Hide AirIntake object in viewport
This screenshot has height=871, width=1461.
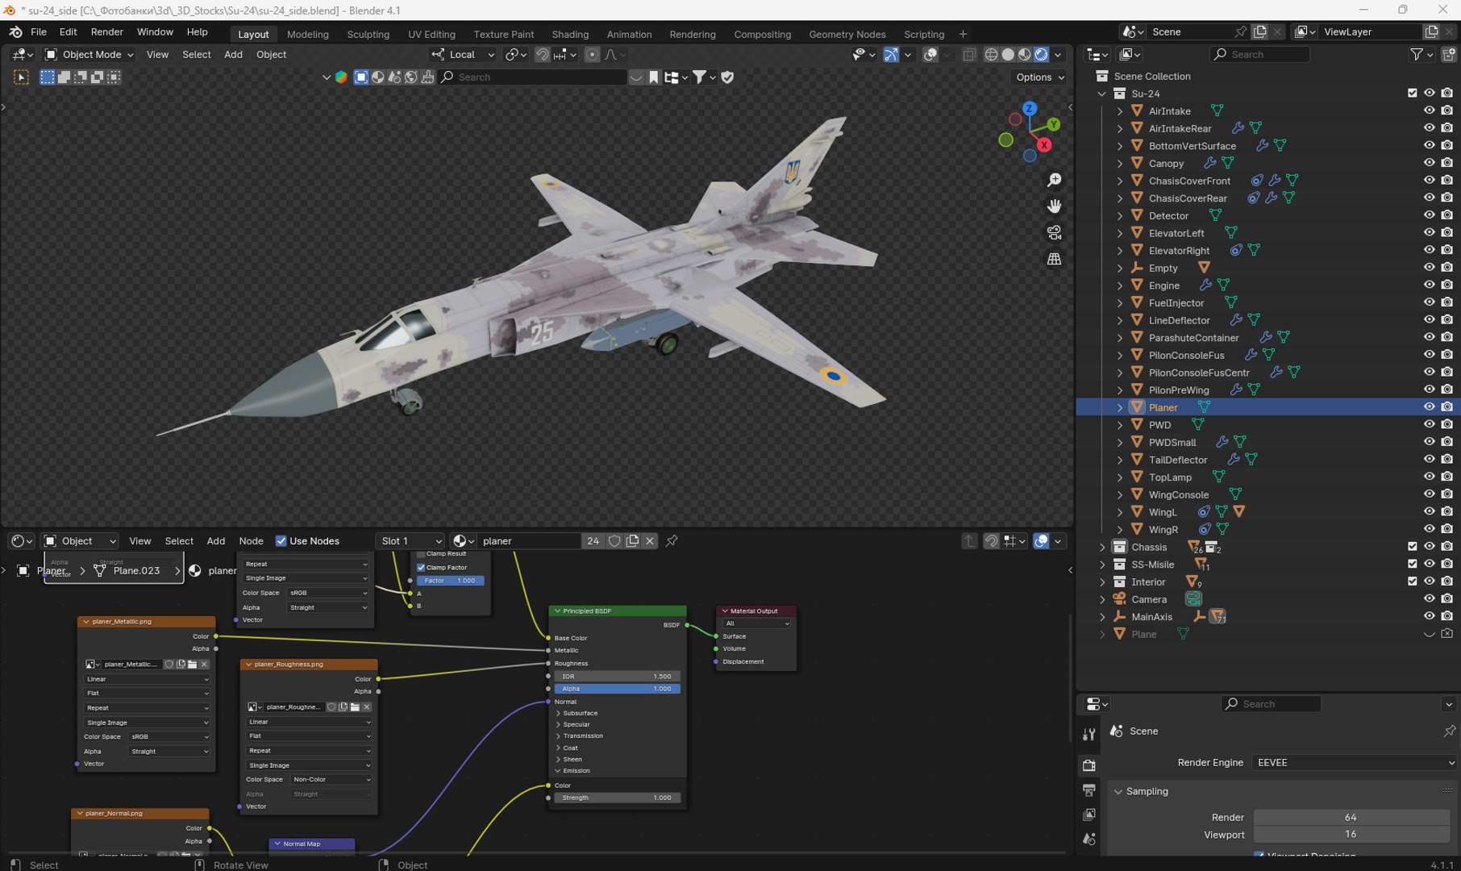1429,110
